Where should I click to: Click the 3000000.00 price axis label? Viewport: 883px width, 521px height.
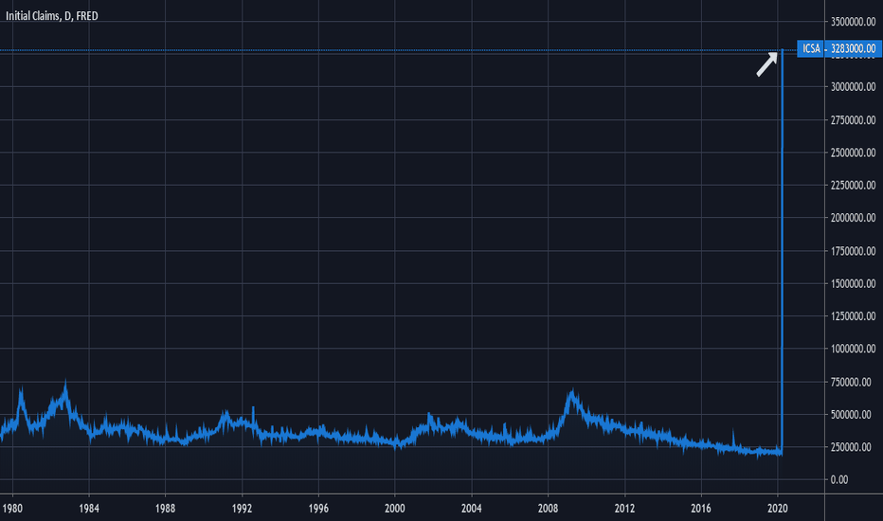(x=853, y=87)
